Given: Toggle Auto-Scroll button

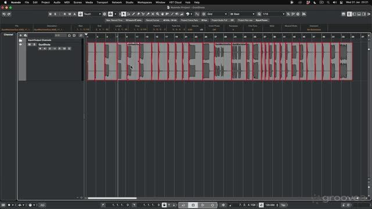Looking at the screenshot, I should 110,14.
